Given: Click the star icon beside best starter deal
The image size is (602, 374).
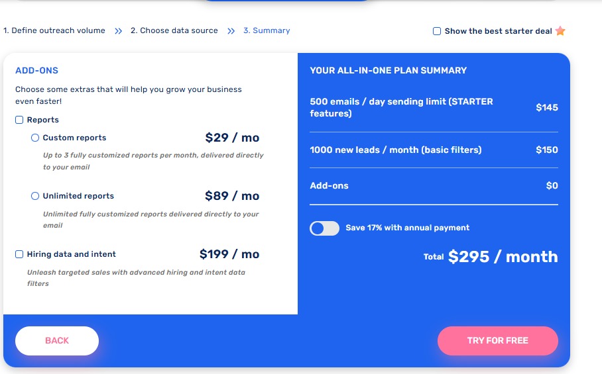Looking at the screenshot, I should coord(560,31).
